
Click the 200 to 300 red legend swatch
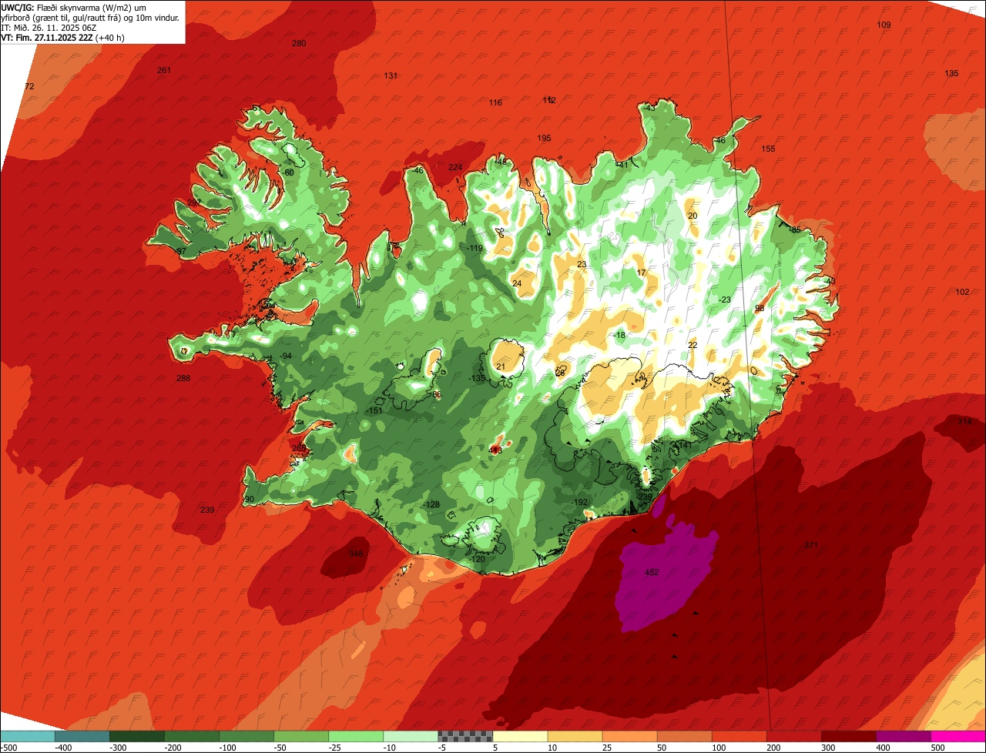(793, 737)
